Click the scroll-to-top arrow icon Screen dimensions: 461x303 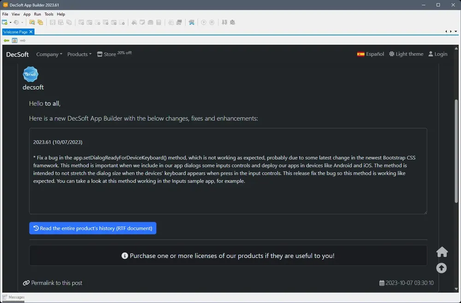tap(441, 268)
